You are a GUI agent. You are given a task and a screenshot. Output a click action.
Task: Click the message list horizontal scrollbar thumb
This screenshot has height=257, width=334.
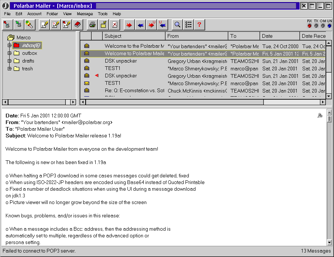[175, 102]
